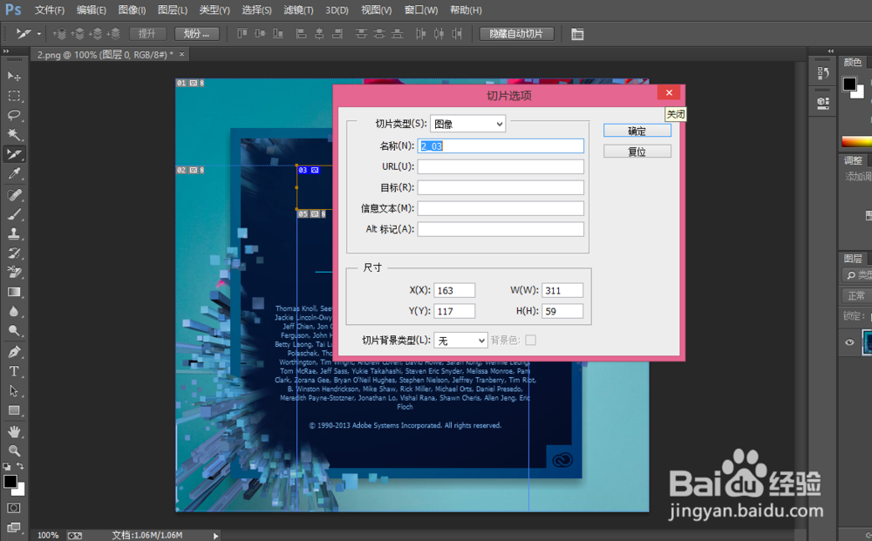Image resolution: width=872 pixels, height=541 pixels.
Task: Toggle layer visibility eye icon
Action: pos(849,342)
